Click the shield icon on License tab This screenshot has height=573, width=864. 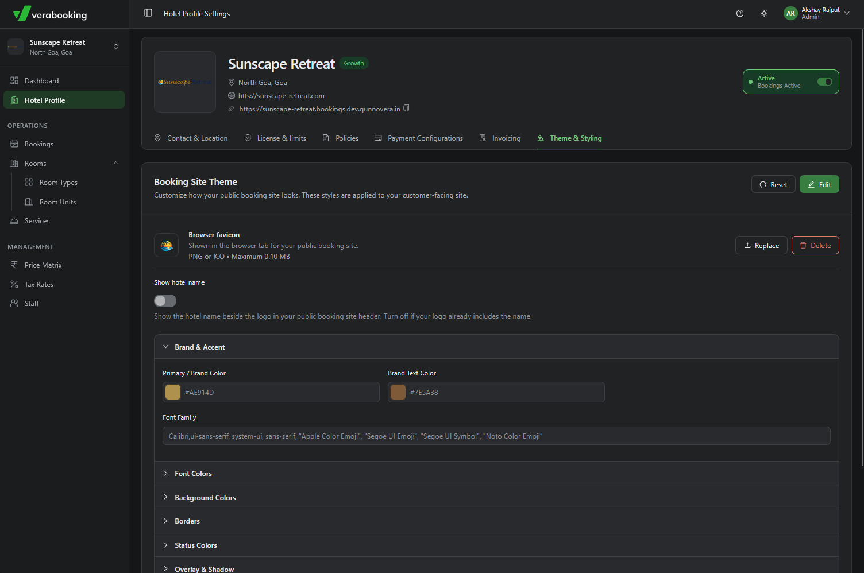(248, 138)
